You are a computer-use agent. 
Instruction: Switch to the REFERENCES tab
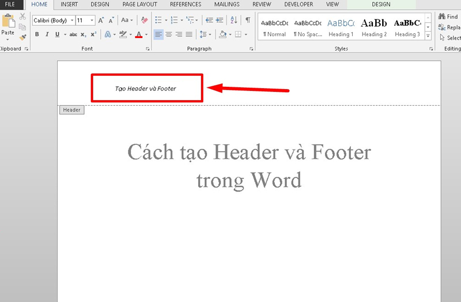[x=186, y=5]
